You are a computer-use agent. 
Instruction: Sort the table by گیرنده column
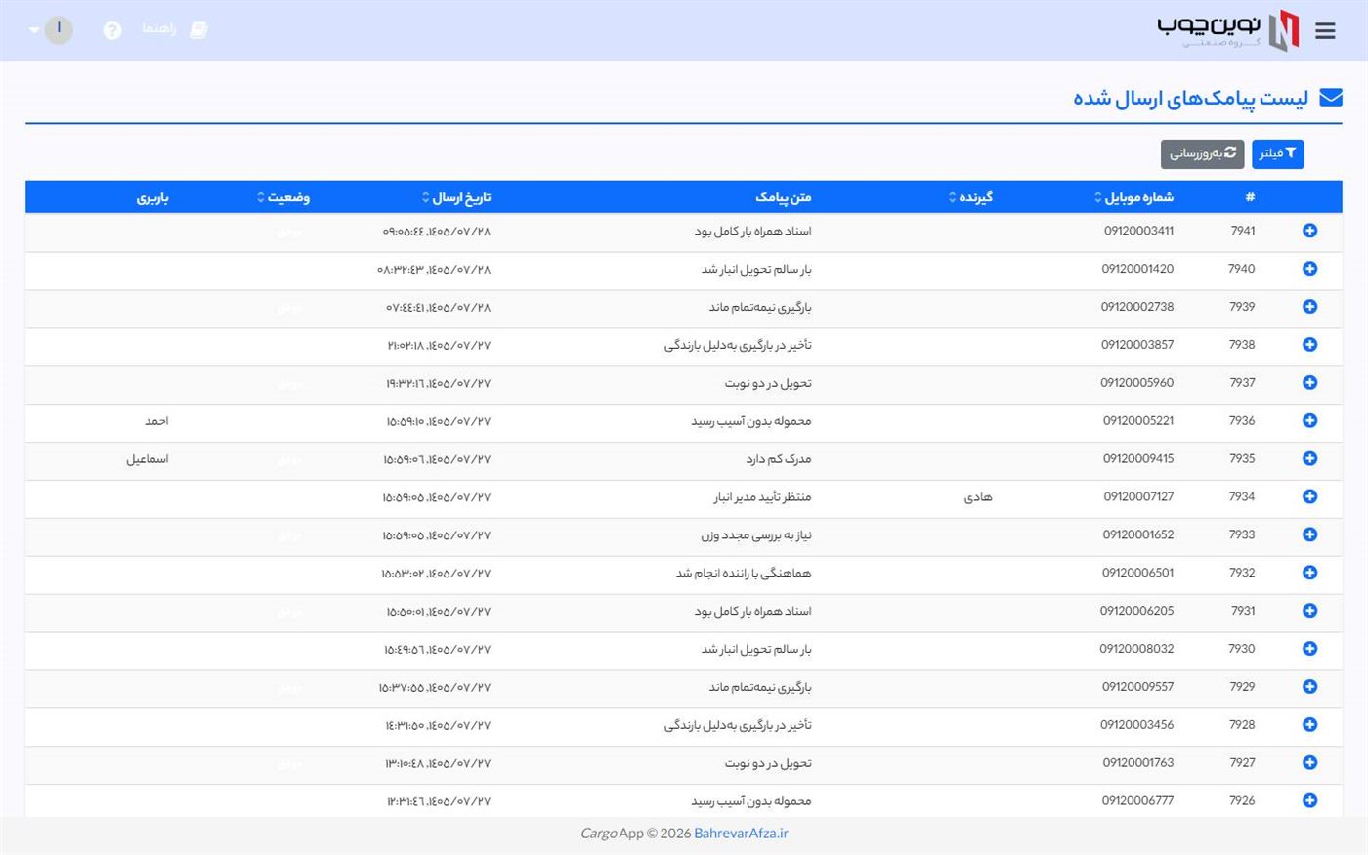pos(970,197)
